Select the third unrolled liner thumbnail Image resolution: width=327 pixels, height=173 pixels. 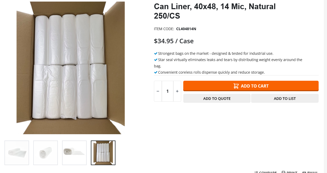tap(74, 153)
